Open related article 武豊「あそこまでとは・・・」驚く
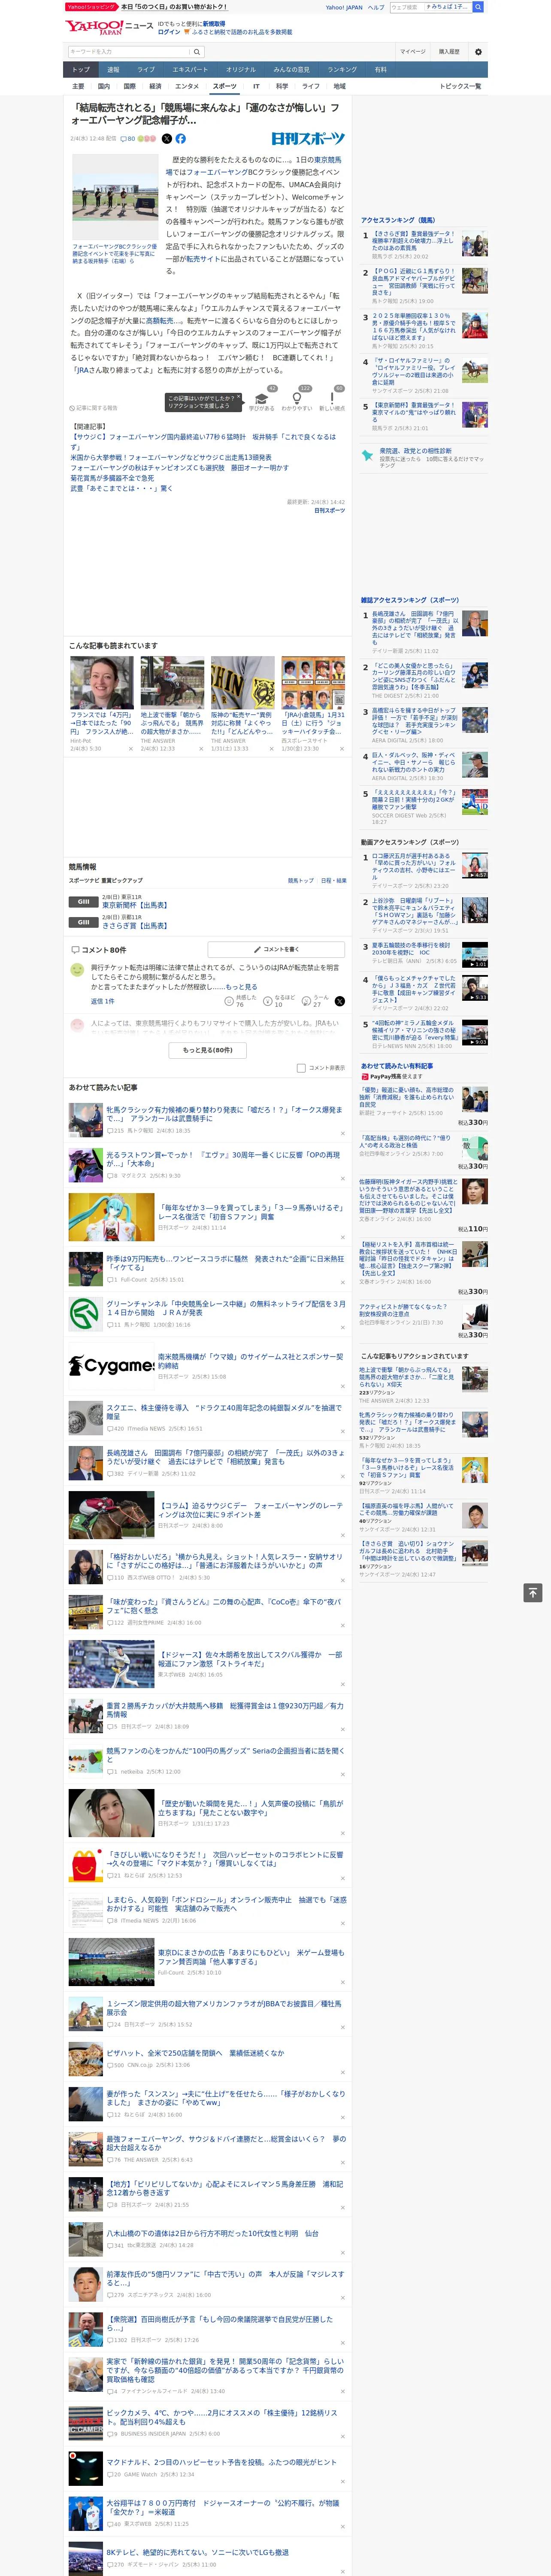551x2576 pixels. pyautogui.click(x=121, y=489)
